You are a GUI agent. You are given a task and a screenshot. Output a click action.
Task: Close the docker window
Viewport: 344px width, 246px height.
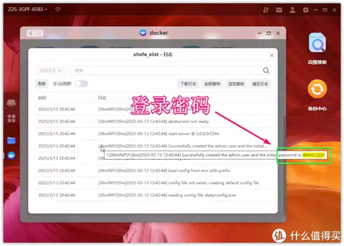click(x=278, y=33)
